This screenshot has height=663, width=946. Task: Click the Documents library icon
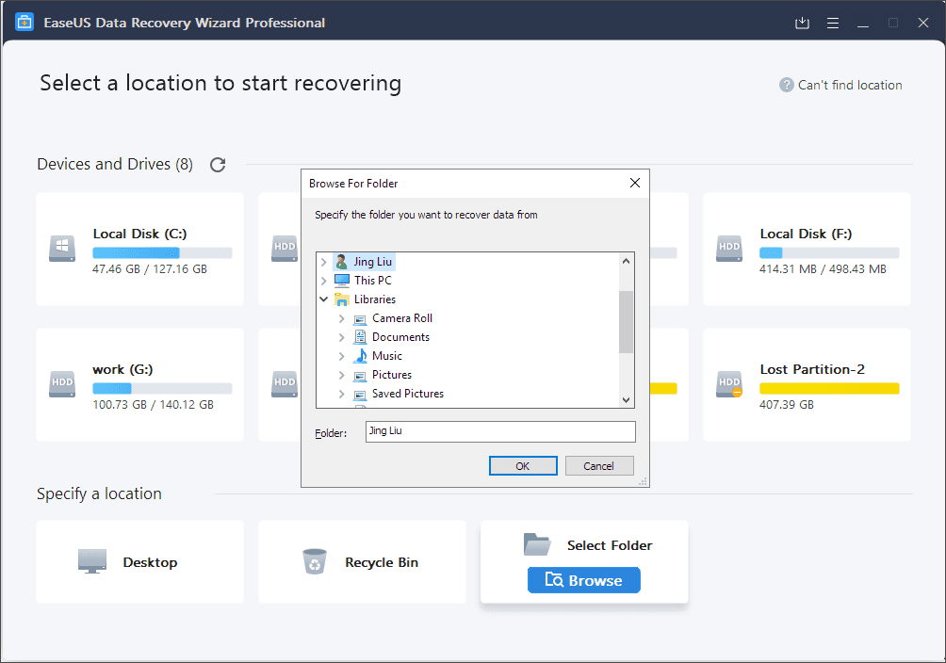tap(360, 337)
